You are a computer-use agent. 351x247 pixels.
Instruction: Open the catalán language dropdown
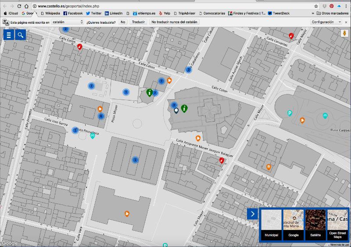tap(67, 21)
